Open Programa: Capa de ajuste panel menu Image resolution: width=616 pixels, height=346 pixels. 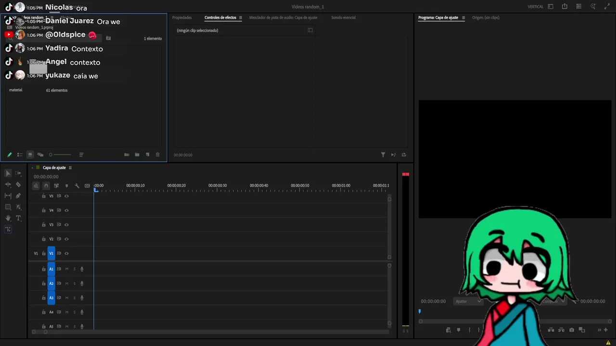coord(463,18)
